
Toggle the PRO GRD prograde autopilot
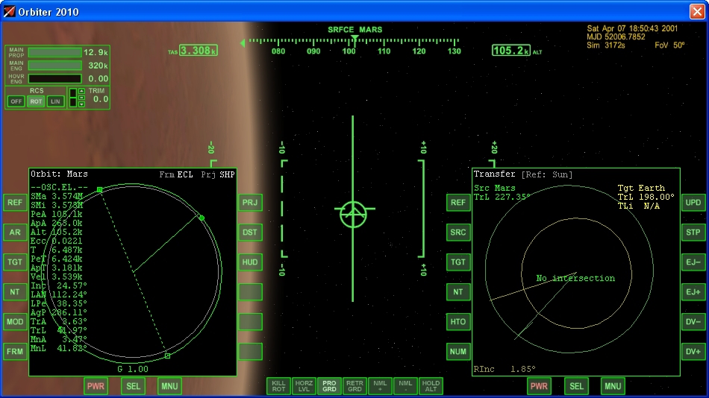[329, 385]
